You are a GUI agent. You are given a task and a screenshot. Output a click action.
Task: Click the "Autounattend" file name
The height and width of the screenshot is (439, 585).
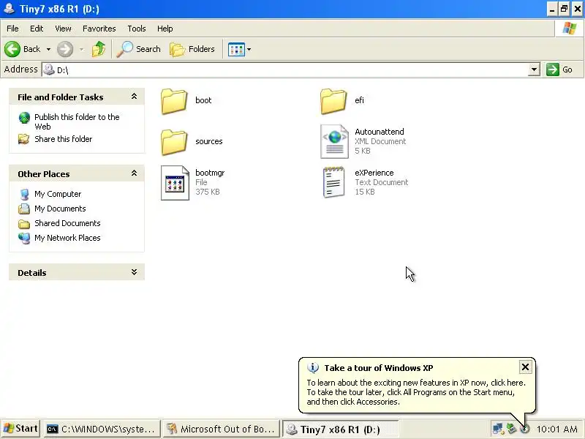tap(380, 132)
